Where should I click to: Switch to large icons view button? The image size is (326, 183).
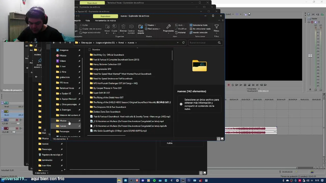[222, 139]
